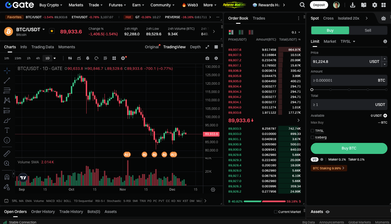Go to the Markets page
391x224 pixels.
pos(76,5)
